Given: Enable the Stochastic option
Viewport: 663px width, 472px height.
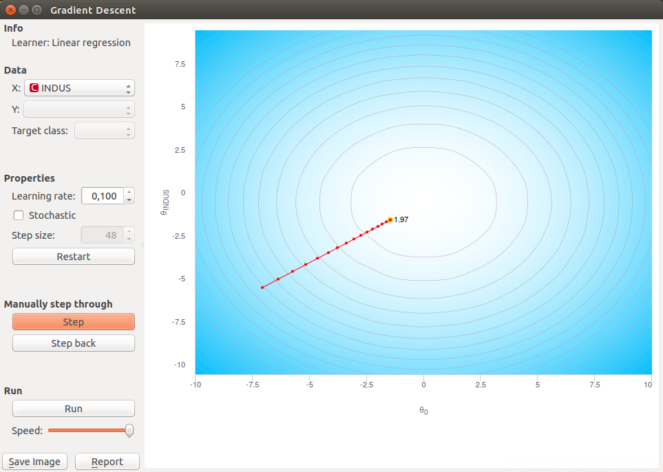Looking at the screenshot, I should click(x=18, y=215).
